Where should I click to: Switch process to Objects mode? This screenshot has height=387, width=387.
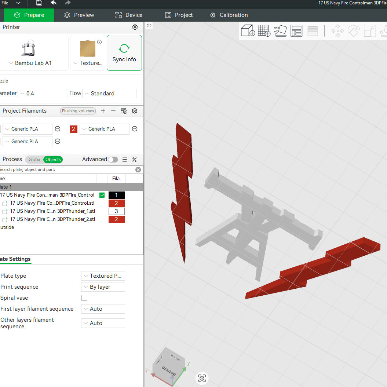[53, 160]
